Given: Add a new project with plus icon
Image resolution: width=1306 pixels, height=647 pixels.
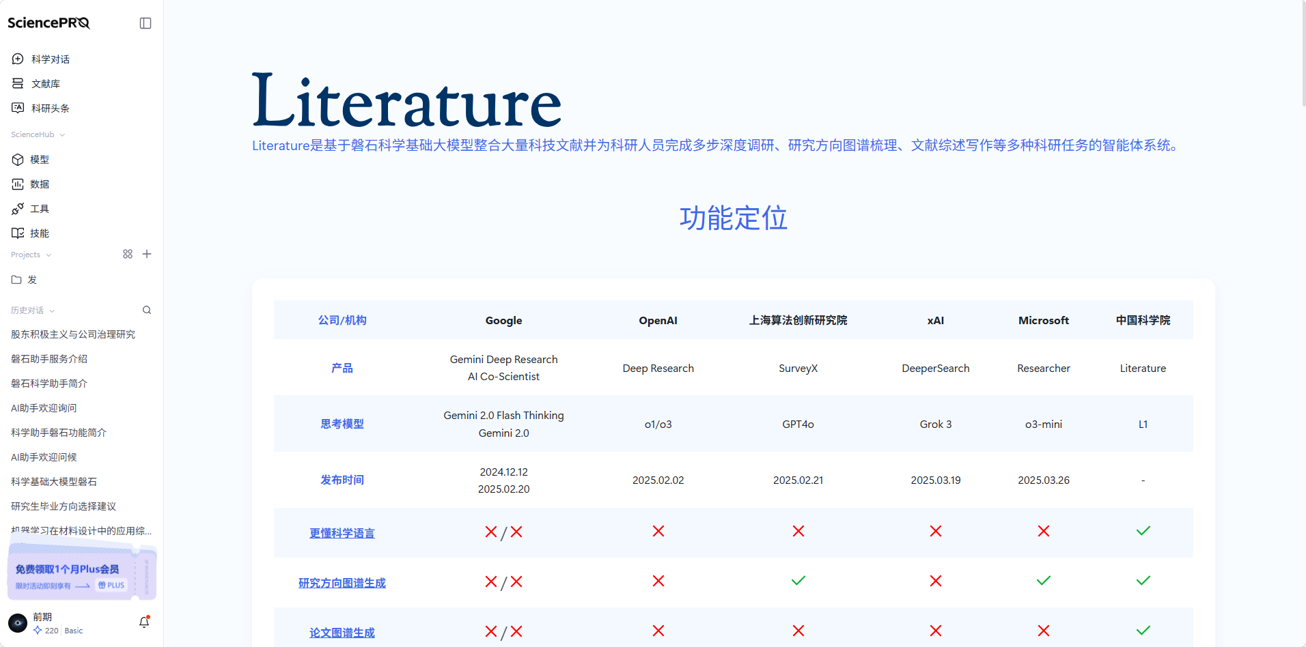Looking at the screenshot, I should tap(147, 254).
